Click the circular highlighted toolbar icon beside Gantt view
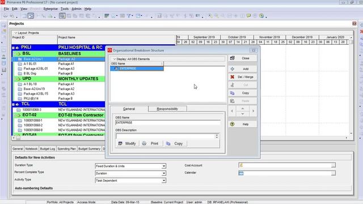363x204 pixels. click(62, 16)
